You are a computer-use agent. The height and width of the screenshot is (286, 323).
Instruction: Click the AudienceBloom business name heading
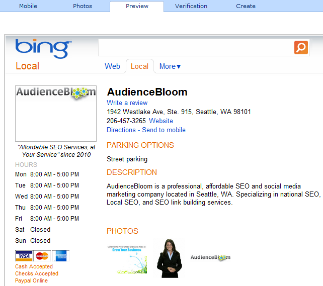pyautogui.click(x=147, y=92)
